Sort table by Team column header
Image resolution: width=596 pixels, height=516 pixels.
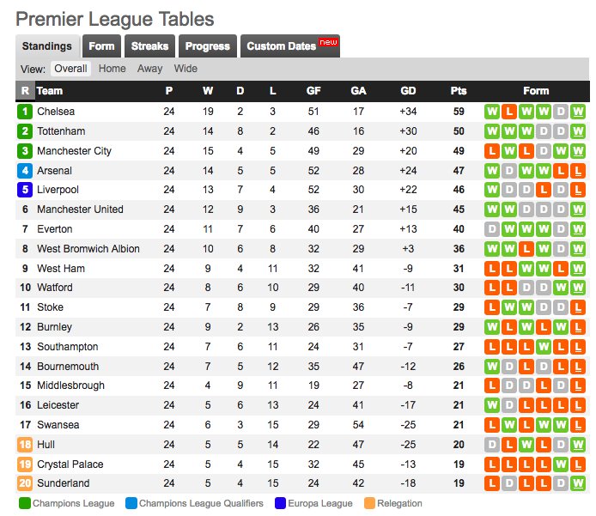click(x=50, y=91)
